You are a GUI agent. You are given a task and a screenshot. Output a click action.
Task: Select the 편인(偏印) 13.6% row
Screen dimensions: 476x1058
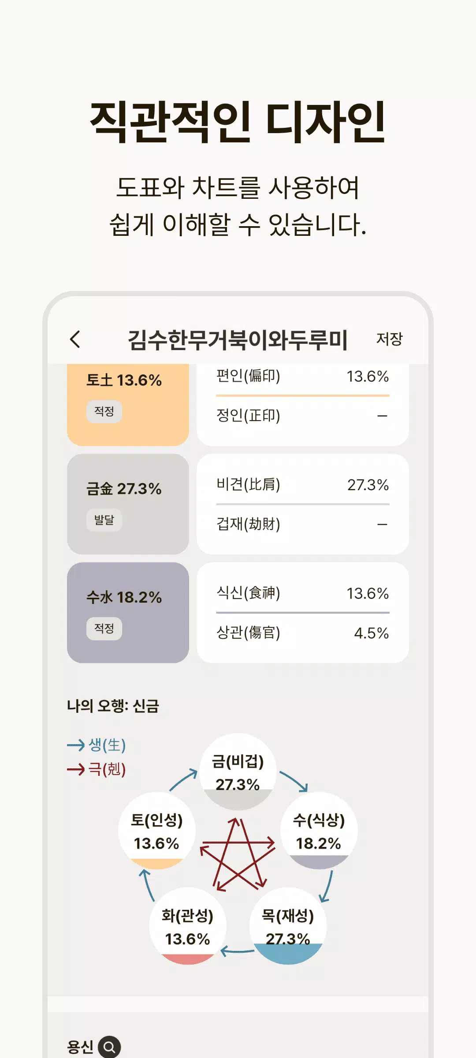pos(303,376)
